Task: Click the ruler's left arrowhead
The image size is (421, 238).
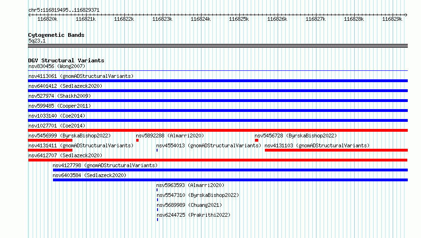Action: point(29,15)
